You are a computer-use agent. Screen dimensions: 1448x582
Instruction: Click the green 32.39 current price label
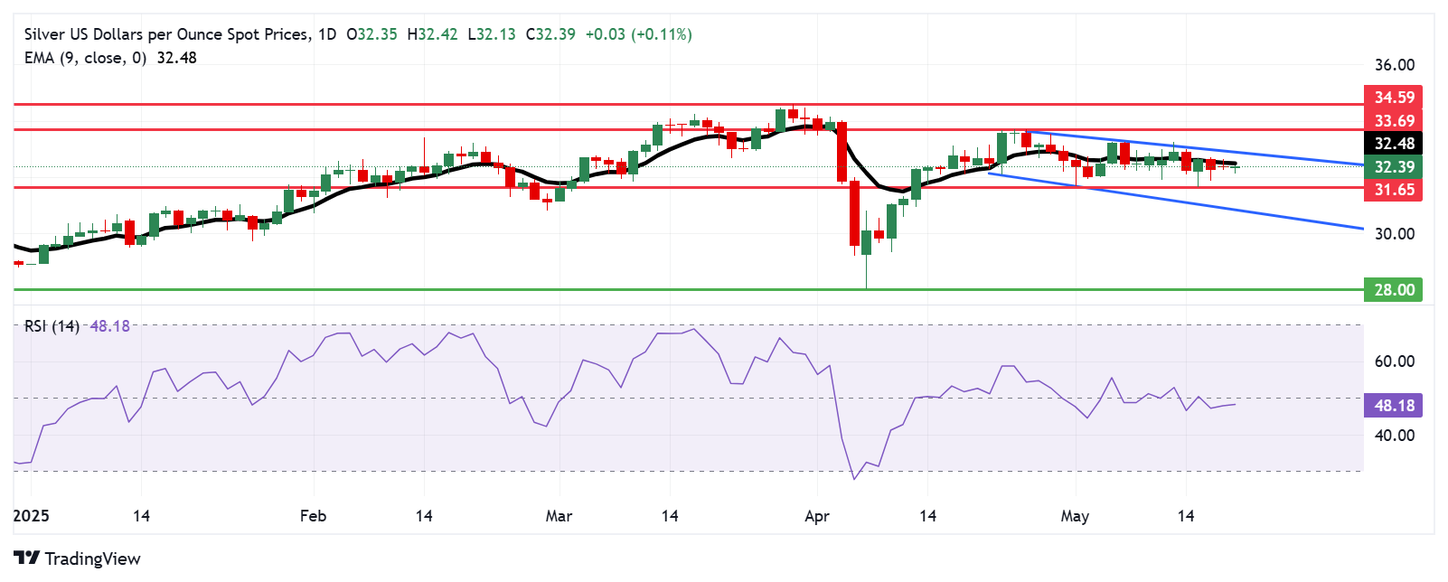(1393, 167)
